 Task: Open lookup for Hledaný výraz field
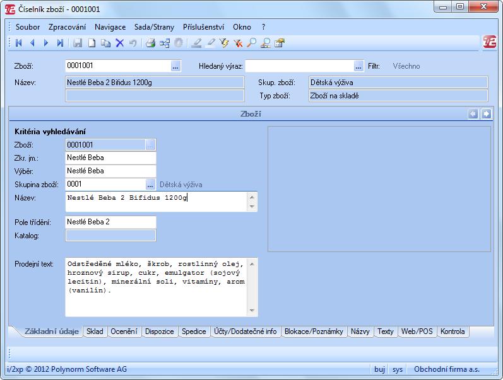tap(358, 66)
